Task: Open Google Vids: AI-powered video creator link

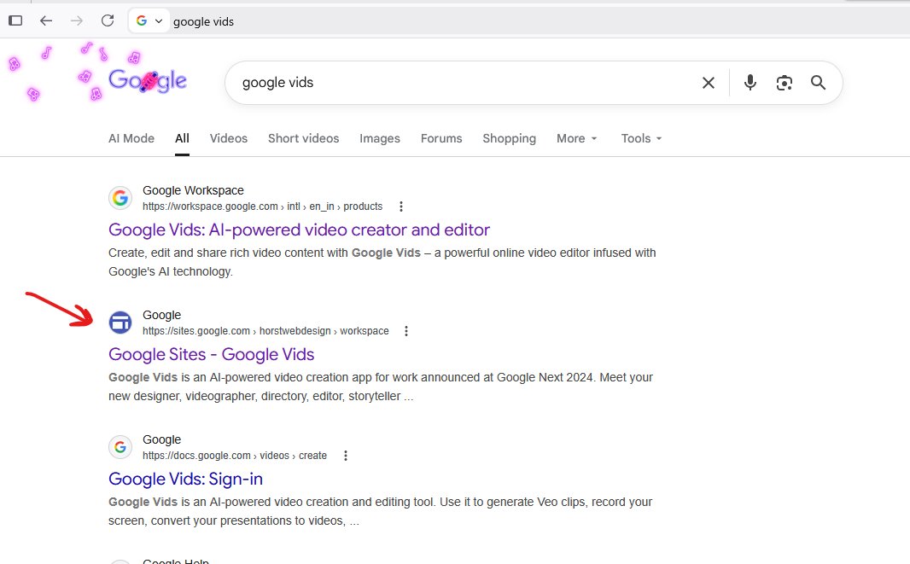Action: tap(299, 230)
